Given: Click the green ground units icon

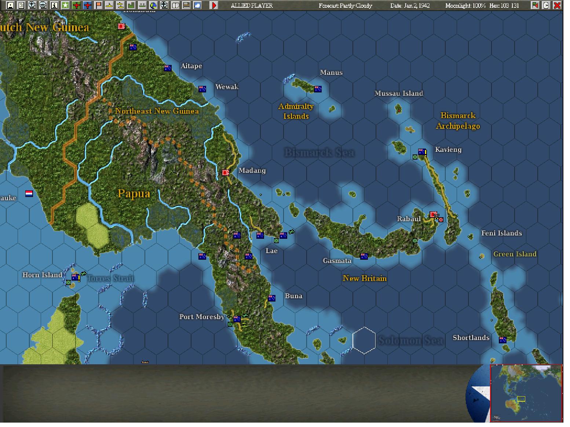Looking at the screenshot, I should click(142, 5).
